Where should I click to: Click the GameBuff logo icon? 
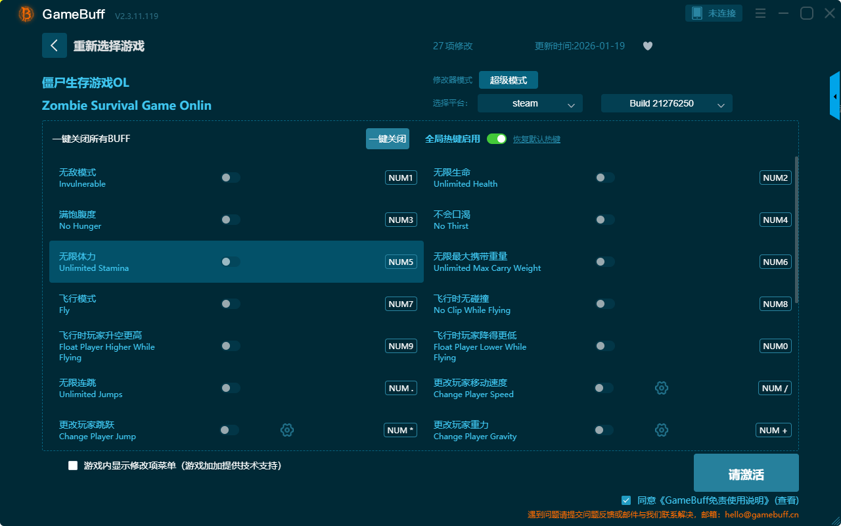[x=26, y=14]
